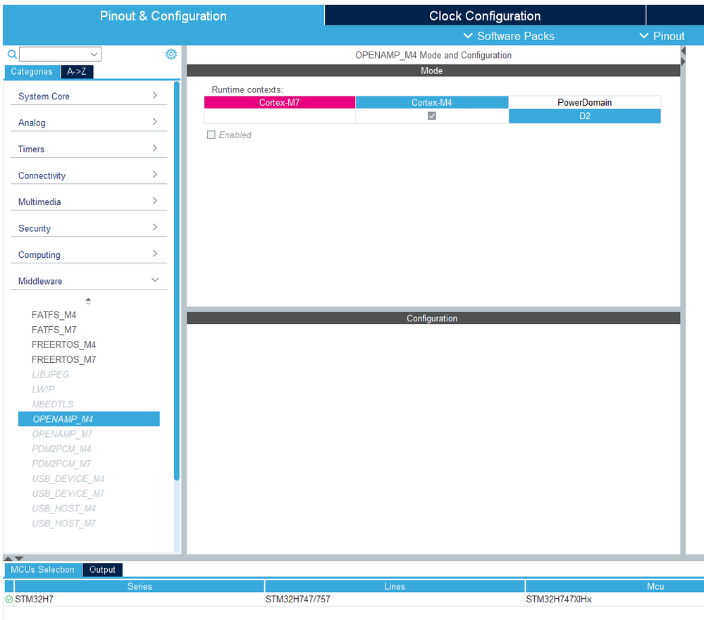The width and height of the screenshot is (704, 620).
Task: Select LIBJPEG middleware item
Action: (x=50, y=374)
